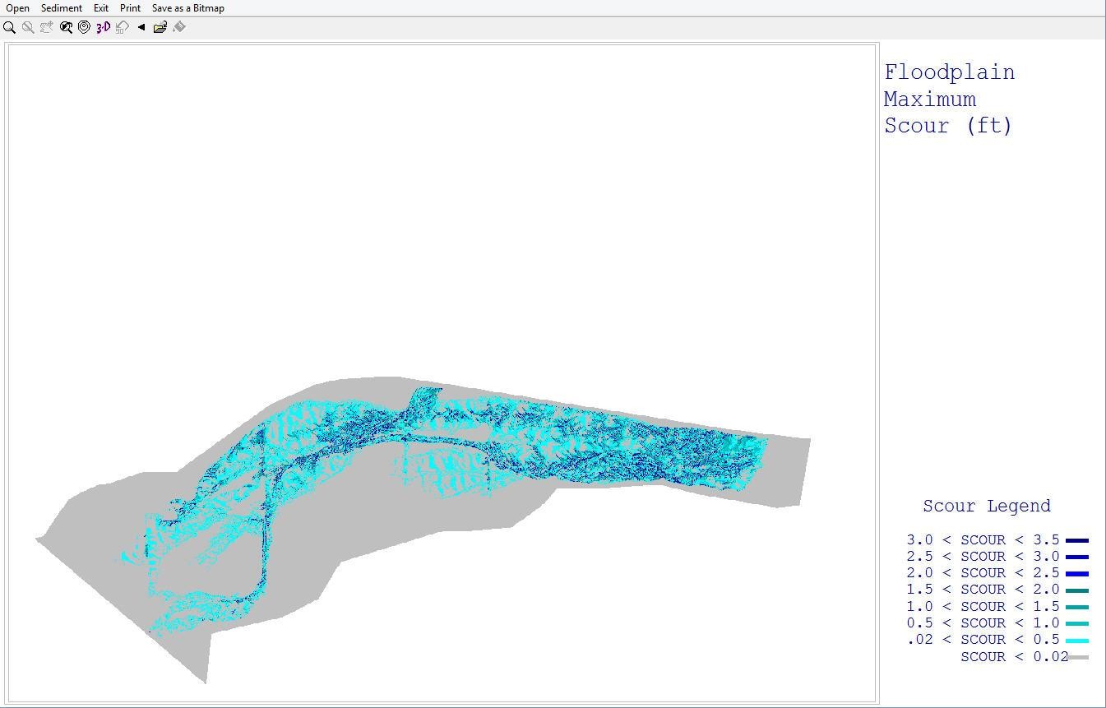Click the cyan .02 < SCOUR < 0.5 swatch

(1077, 641)
